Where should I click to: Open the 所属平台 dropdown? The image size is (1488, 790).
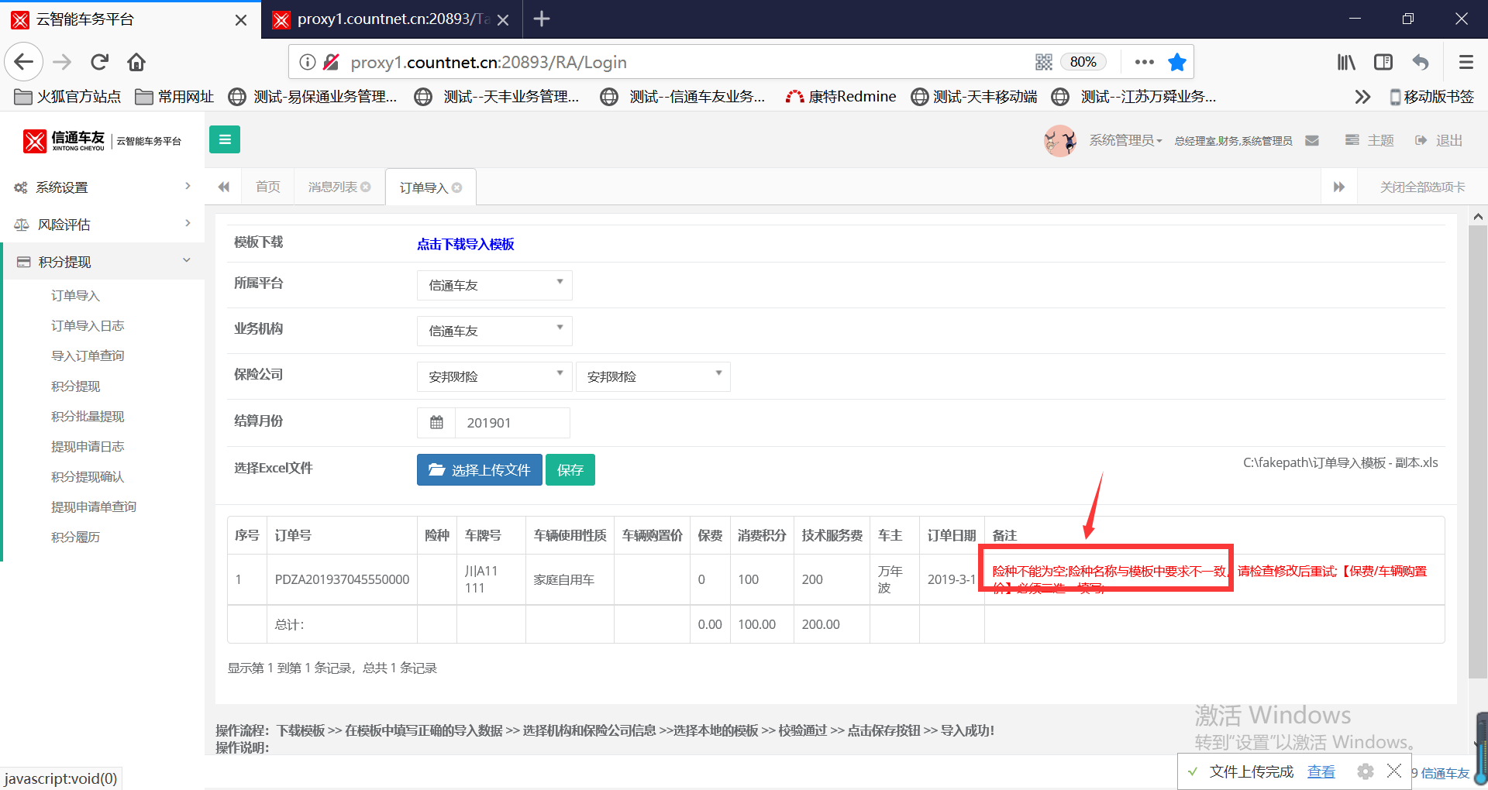click(x=494, y=285)
